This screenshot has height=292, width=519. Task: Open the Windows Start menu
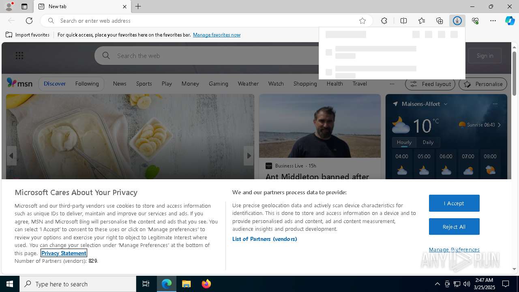[10, 284]
